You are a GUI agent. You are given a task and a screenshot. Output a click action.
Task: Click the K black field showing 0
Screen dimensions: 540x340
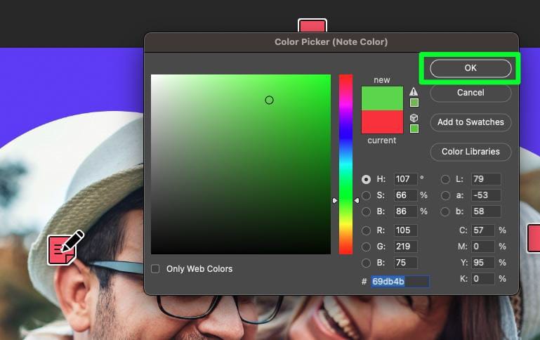[x=483, y=279]
